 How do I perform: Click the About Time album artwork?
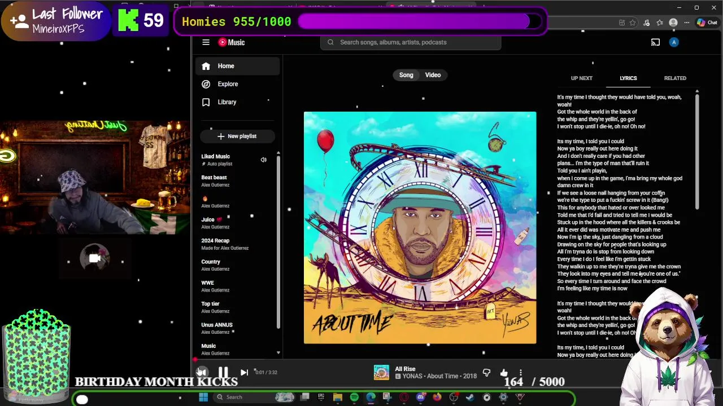420,227
